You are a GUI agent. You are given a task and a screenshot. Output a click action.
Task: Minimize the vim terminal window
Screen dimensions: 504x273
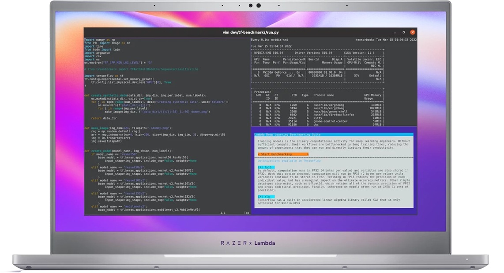pyautogui.click(x=395, y=33)
